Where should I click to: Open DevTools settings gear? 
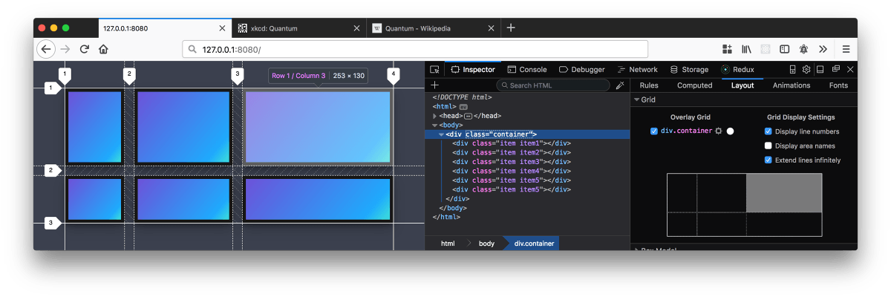click(x=806, y=70)
